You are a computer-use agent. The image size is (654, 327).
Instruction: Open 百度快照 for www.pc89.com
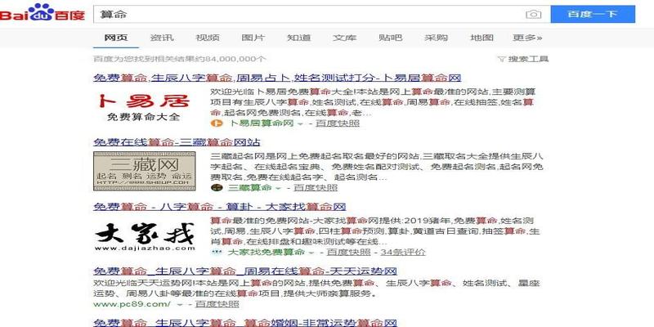point(217,304)
